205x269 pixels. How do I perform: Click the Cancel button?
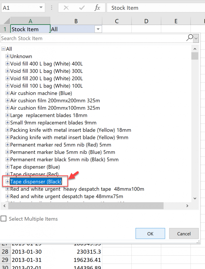pyautogui.click(x=184, y=234)
